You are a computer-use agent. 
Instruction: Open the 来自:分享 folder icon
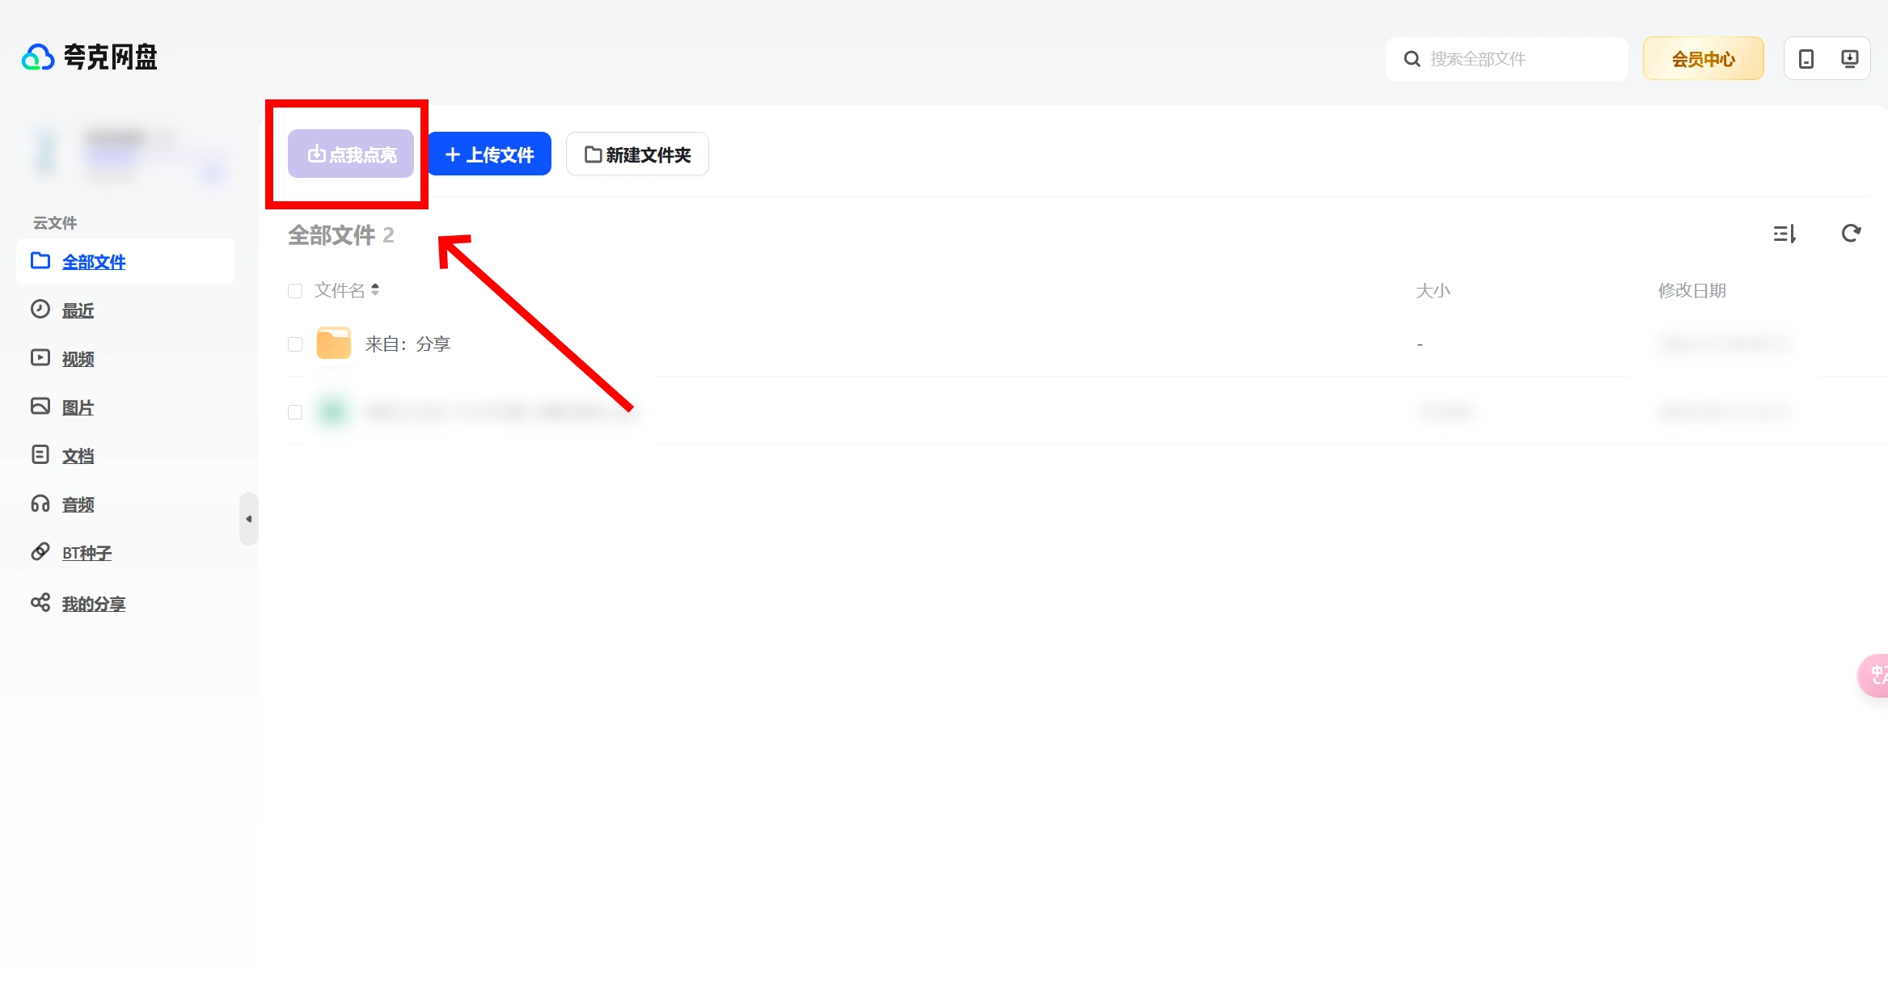333,344
